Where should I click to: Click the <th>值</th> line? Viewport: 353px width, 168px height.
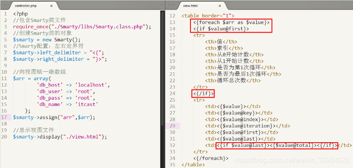[x=221, y=42]
